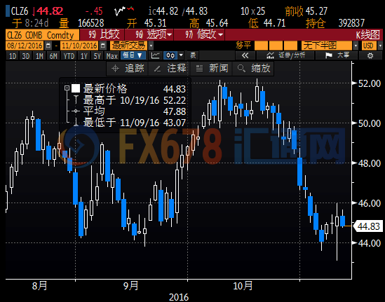Click the open interest value 392837
385x302 pixels.
point(351,23)
